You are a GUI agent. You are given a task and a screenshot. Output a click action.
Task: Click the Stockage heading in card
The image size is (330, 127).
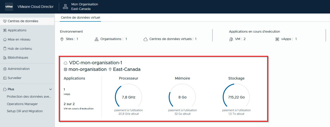pyautogui.click(x=236, y=78)
